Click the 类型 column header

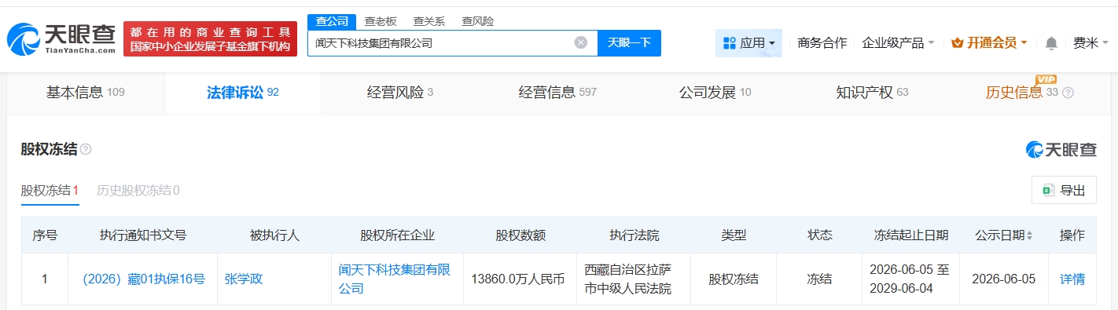(734, 235)
